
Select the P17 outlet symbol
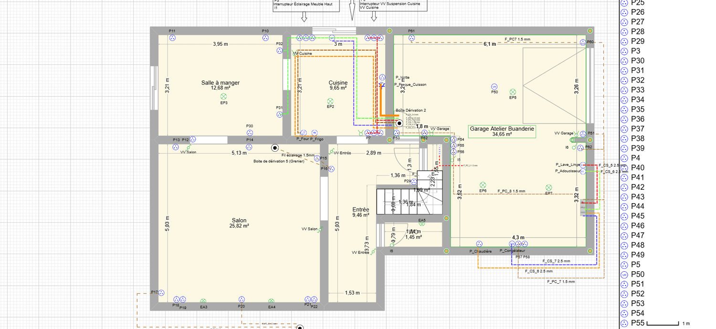click(x=161, y=293)
